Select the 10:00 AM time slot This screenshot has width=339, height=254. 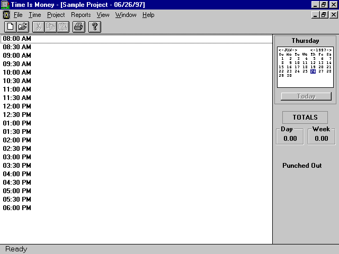tap(17, 72)
